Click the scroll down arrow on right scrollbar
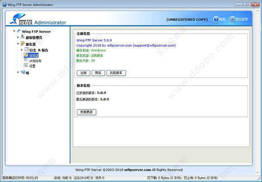 [x=258, y=173]
